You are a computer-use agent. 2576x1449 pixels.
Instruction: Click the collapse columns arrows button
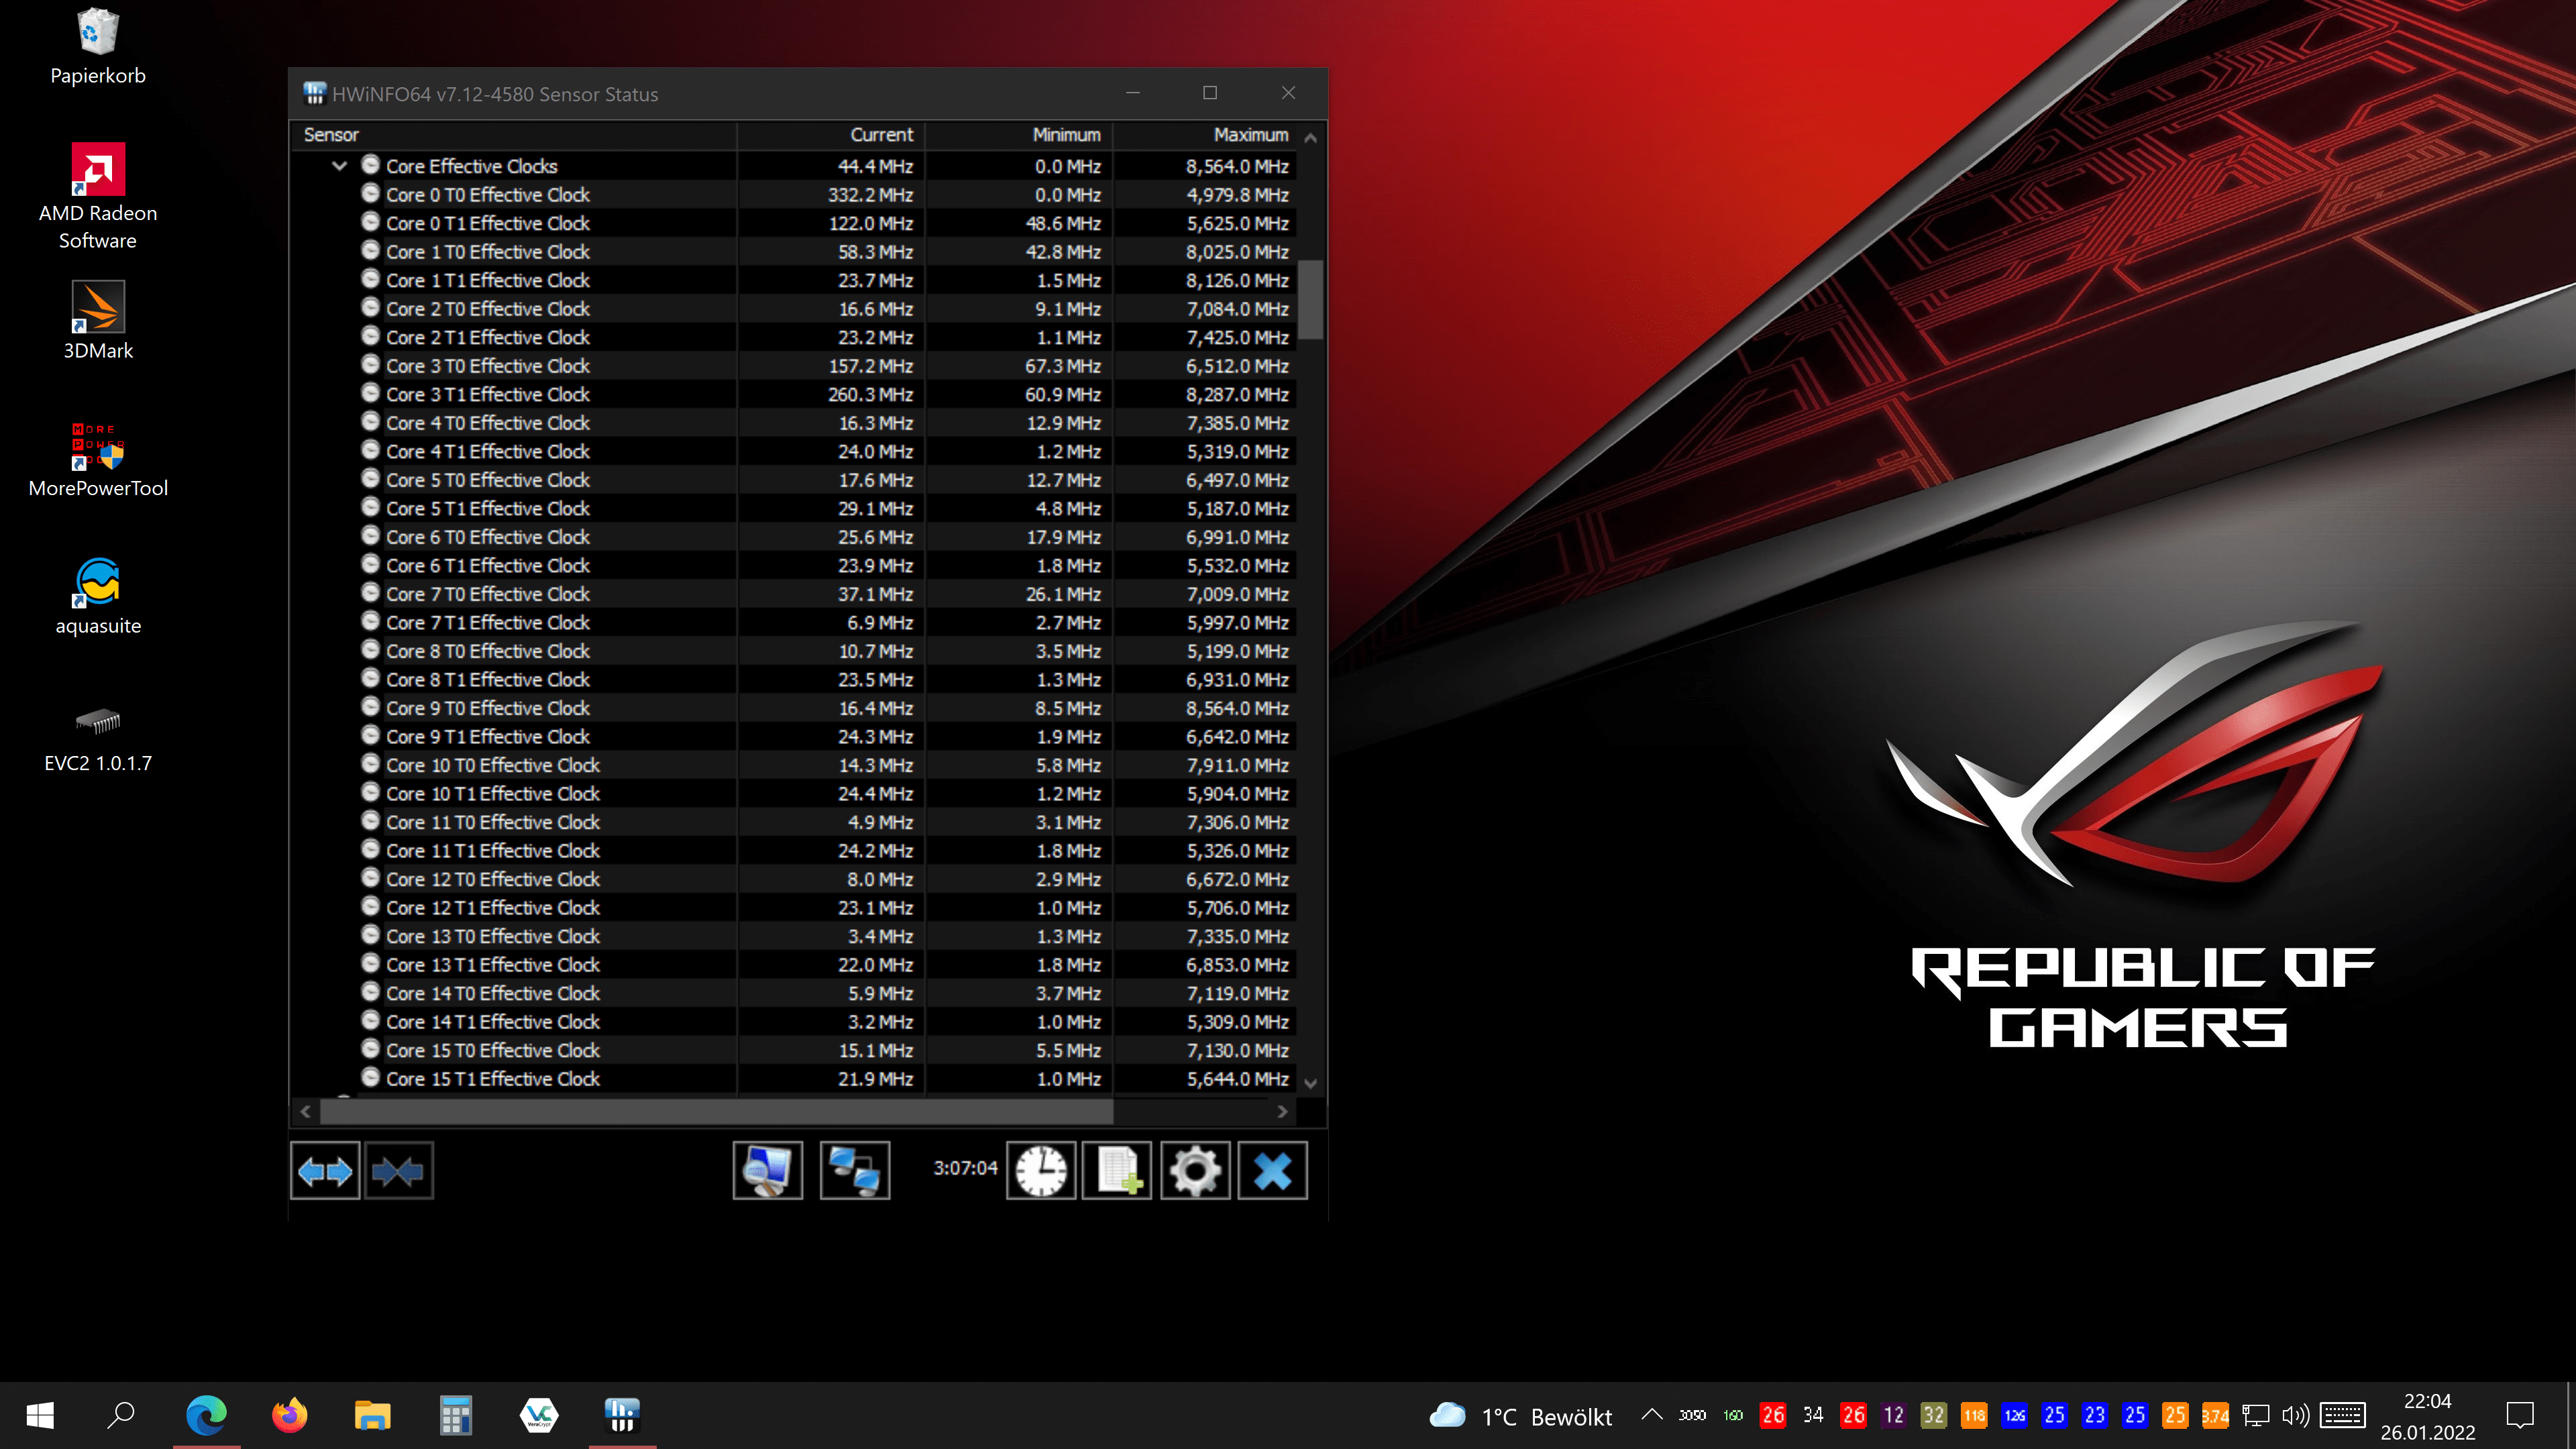click(399, 1170)
